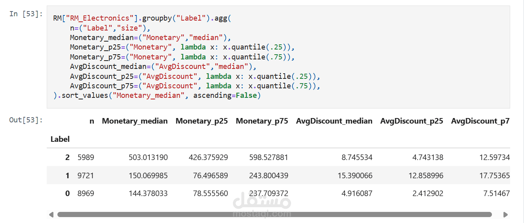Click the value 12.858996
The image size is (524, 223).
coord(425,175)
